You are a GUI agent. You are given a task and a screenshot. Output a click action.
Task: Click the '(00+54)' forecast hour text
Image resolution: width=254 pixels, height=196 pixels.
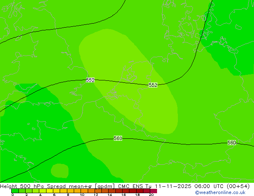[x=238, y=186]
